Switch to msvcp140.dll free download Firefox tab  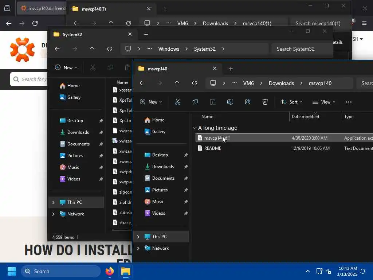(x=42, y=9)
